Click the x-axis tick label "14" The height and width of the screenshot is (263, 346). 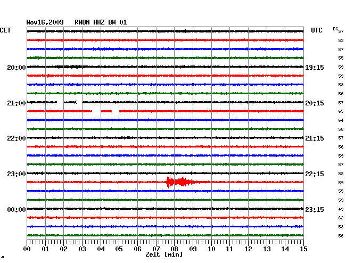pyautogui.click(x=285, y=249)
